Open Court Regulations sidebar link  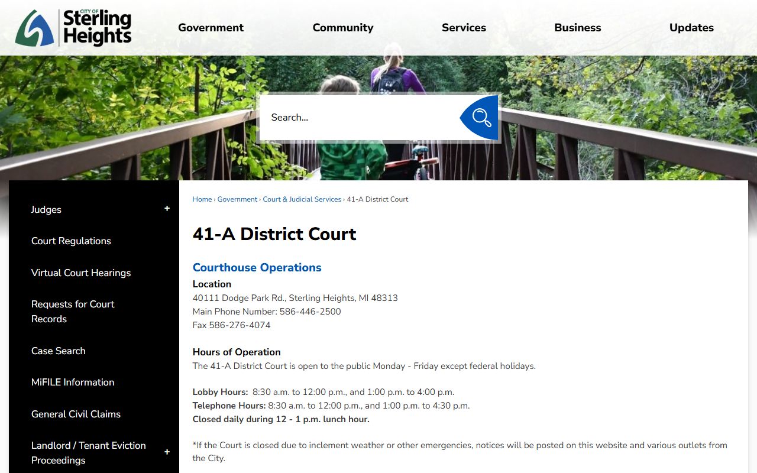71,241
